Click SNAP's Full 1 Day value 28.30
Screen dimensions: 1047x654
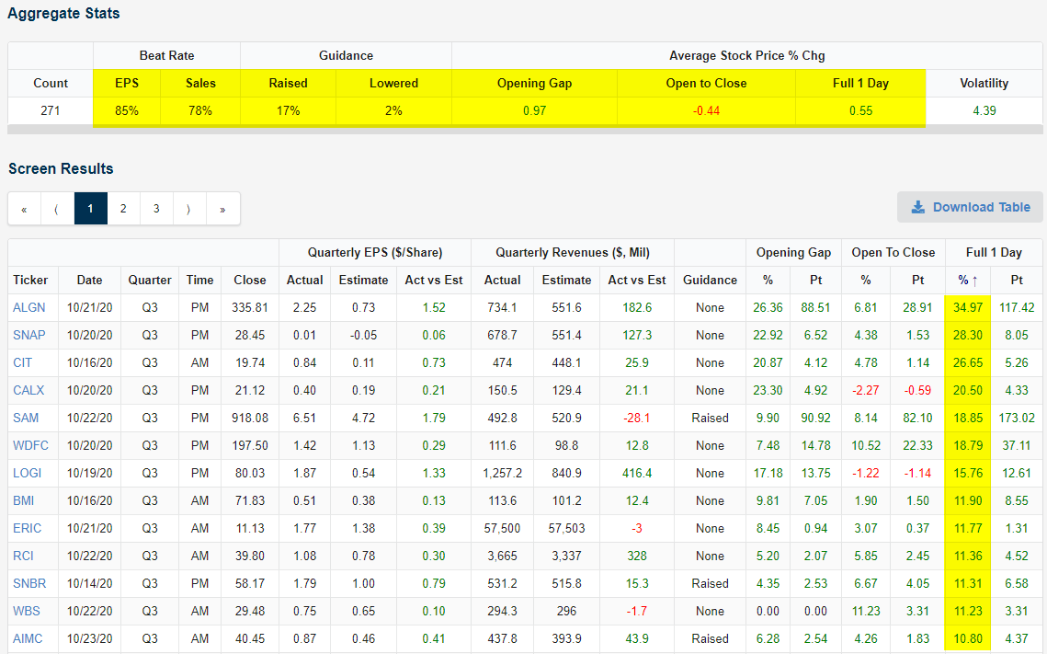pyautogui.click(x=968, y=335)
